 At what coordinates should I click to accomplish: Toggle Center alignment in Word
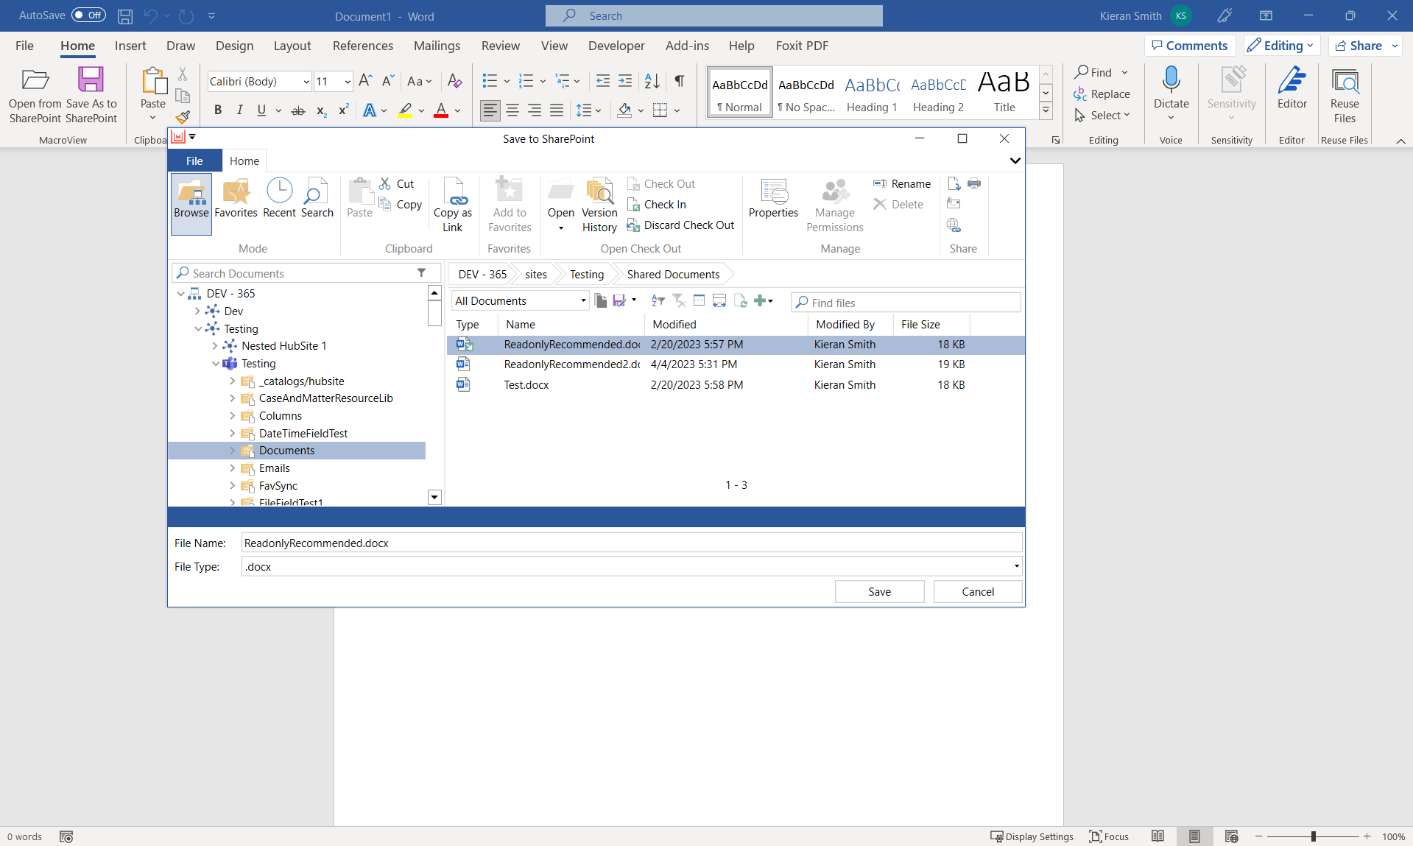coord(512,110)
